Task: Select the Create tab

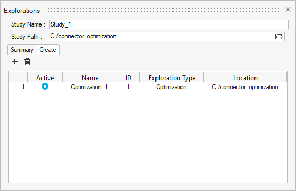Action: coord(48,50)
